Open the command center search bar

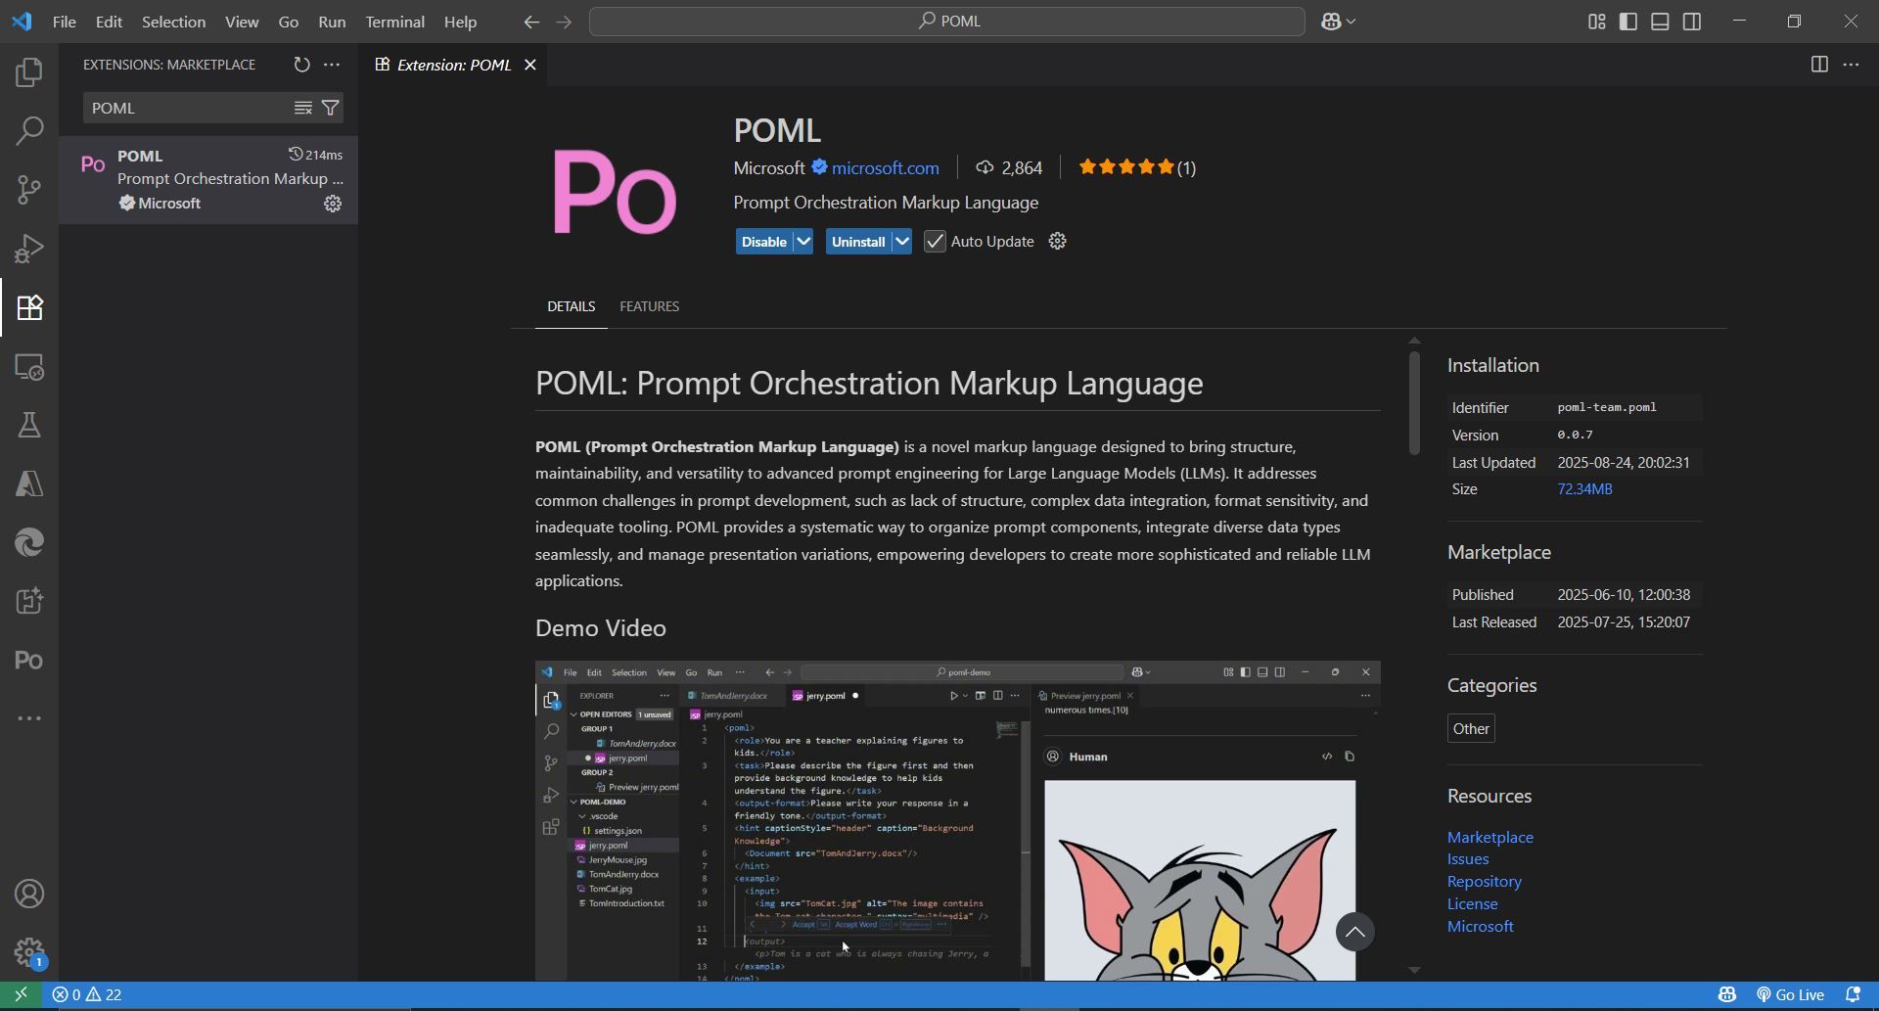click(x=946, y=22)
